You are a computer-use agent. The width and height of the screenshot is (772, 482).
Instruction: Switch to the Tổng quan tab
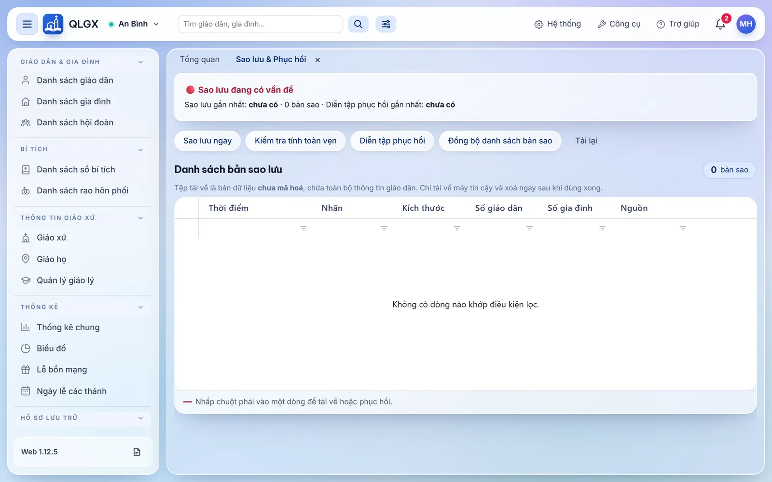200,59
